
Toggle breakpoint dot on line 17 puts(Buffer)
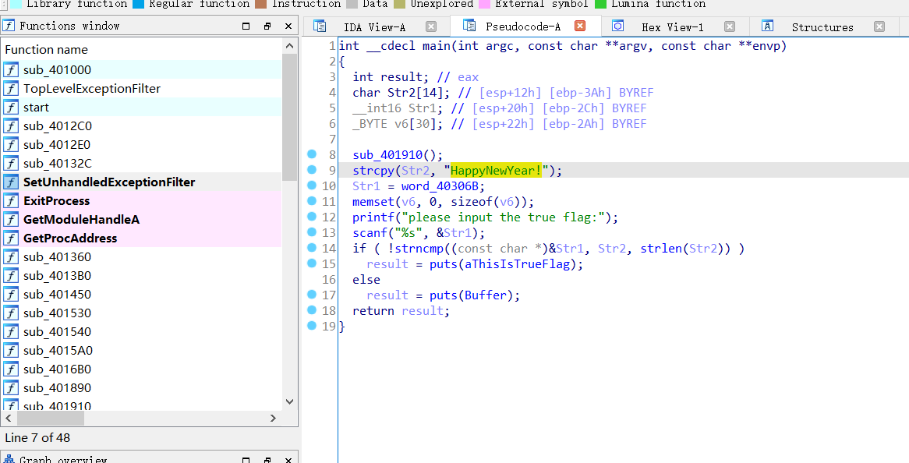click(x=312, y=295)
